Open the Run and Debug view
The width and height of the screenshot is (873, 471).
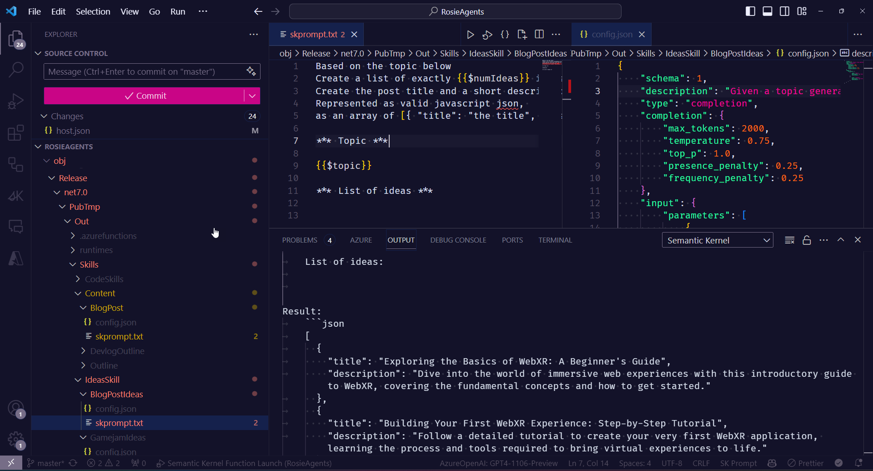[x=16, y=101]
